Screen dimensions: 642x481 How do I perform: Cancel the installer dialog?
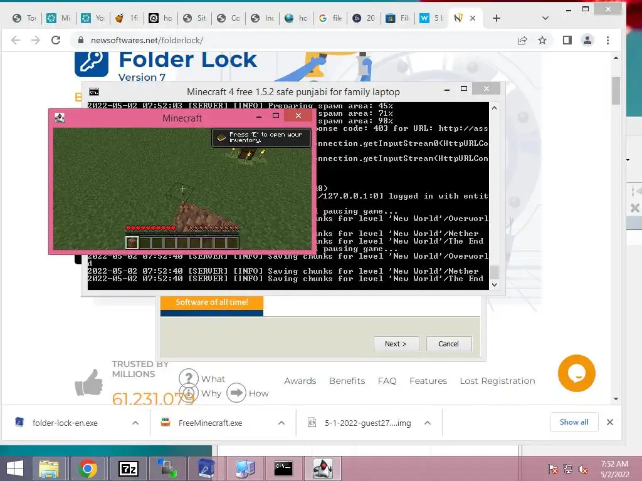coord(449,344)
